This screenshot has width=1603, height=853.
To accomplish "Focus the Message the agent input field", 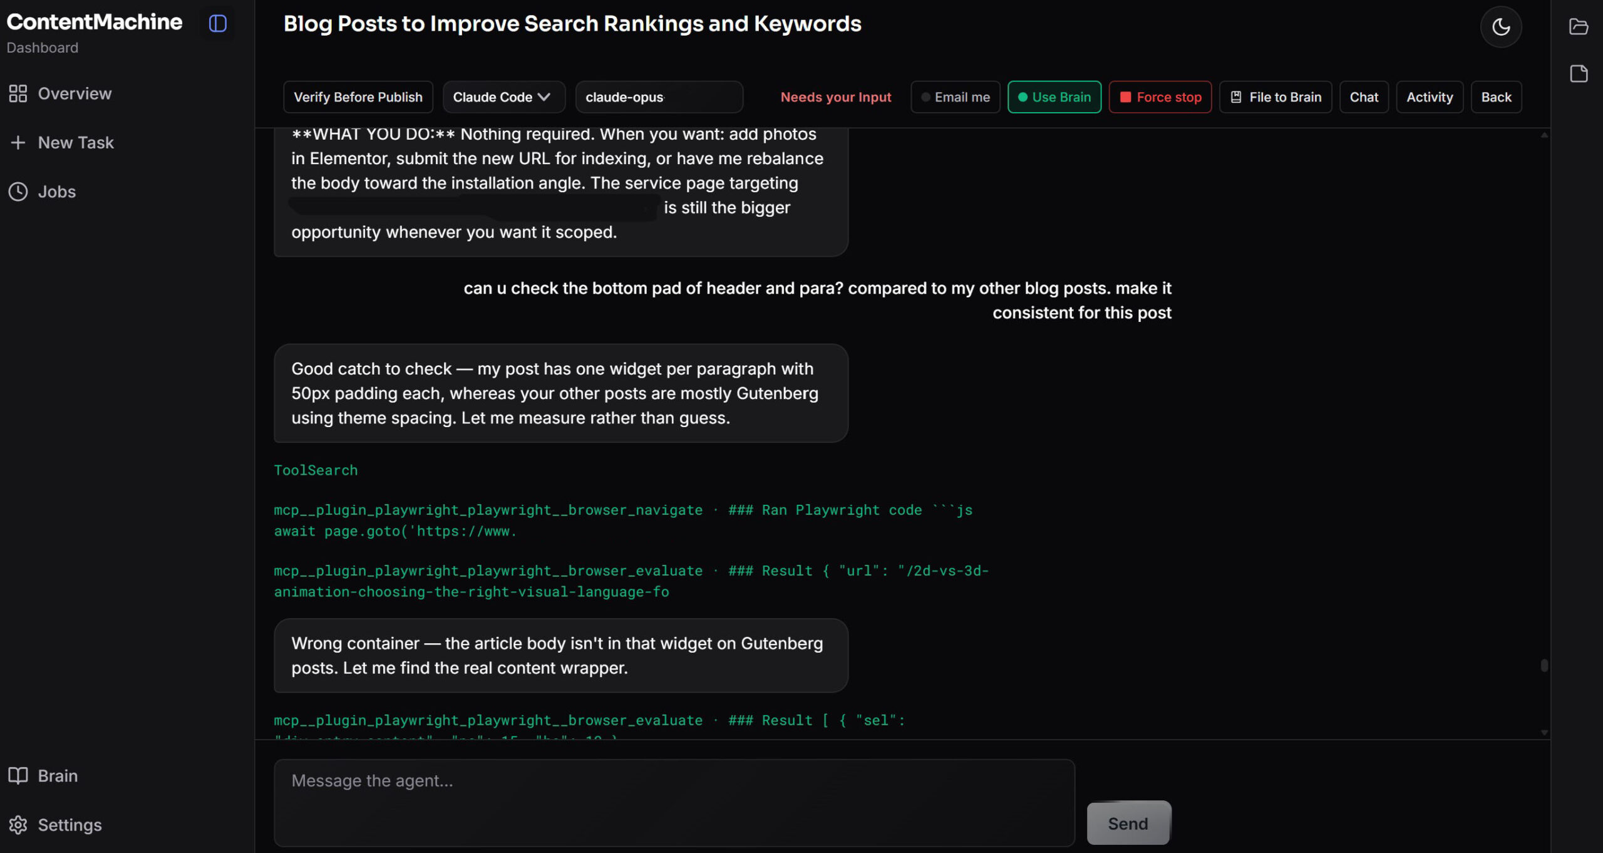I will point(674,803).
